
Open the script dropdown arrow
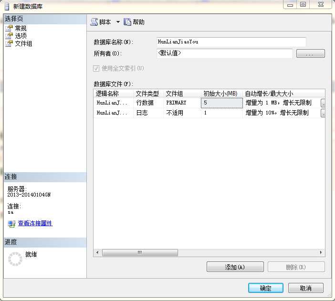click(x=118, y=22)
